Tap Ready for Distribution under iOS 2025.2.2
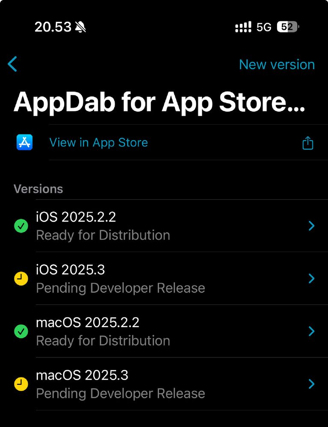328x427 pixels. pos(103,235)
